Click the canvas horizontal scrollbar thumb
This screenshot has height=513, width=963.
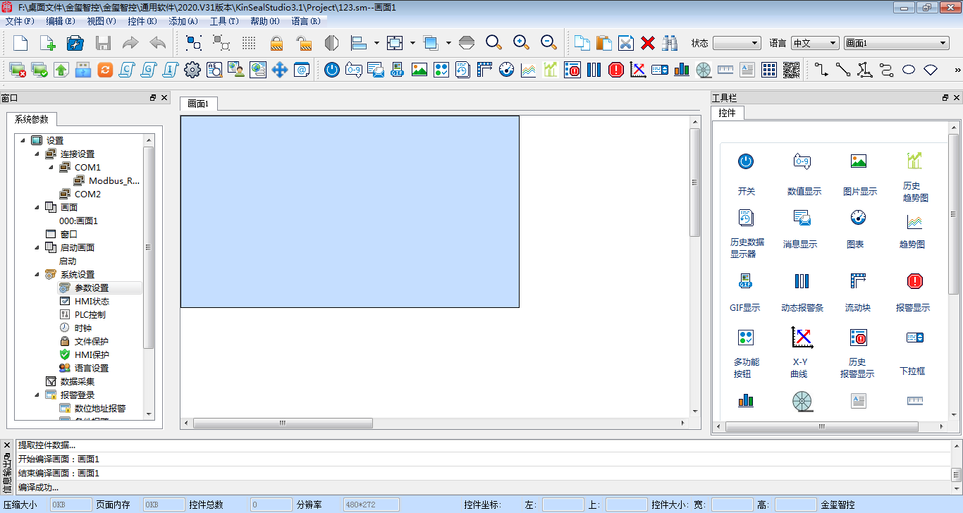pos(283,424)
